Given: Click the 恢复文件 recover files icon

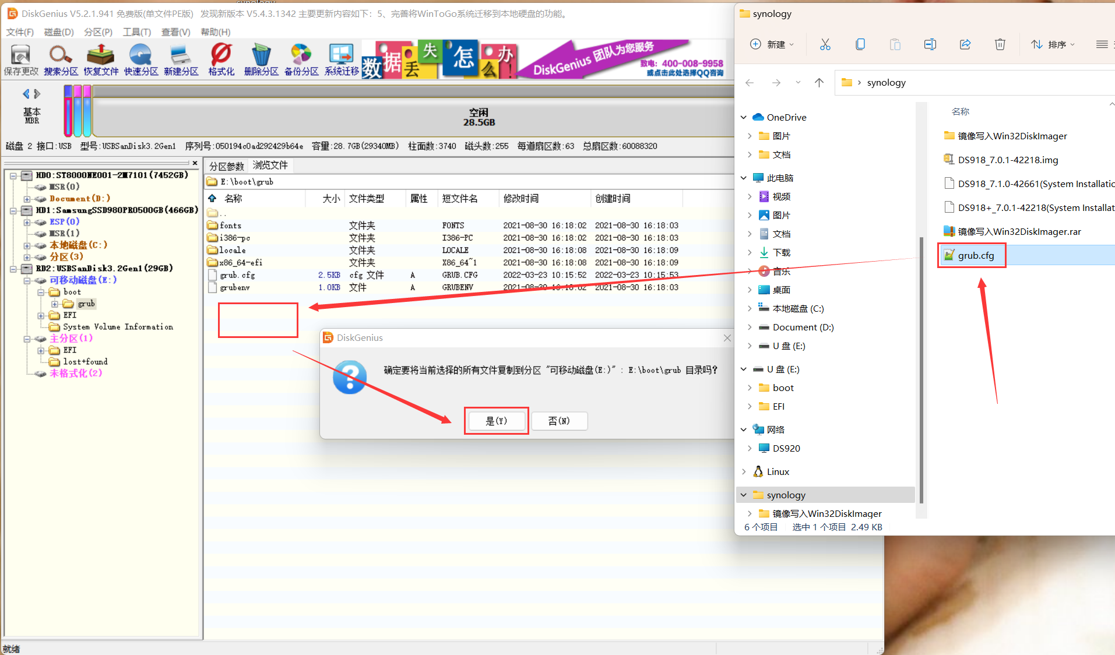Looking at the screenshot, I should (x=101, y=60).
